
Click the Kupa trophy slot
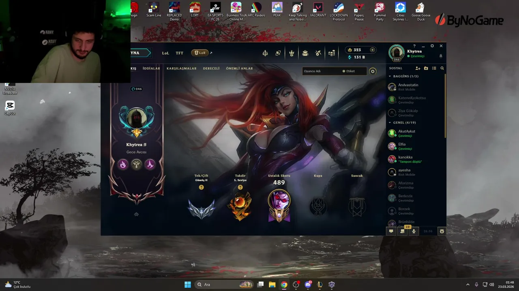click(x=318, y=207)
